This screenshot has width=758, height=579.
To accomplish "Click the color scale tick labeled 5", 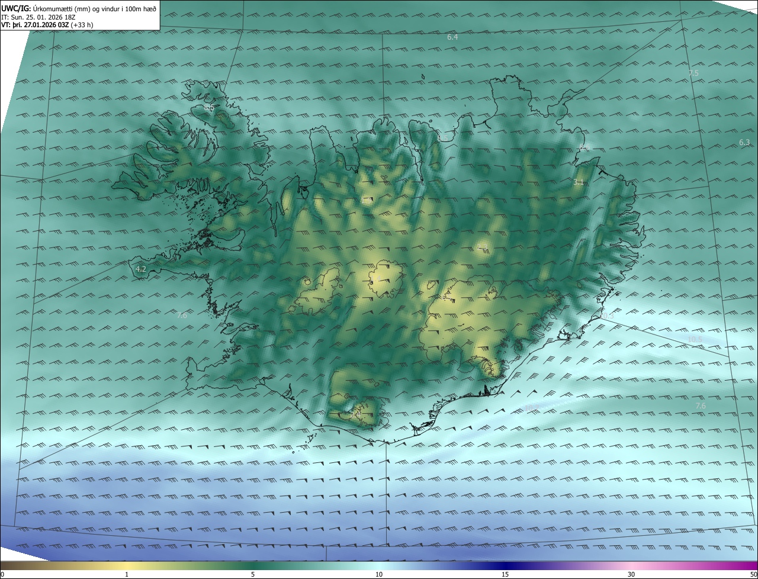I will tap(253, 574).
